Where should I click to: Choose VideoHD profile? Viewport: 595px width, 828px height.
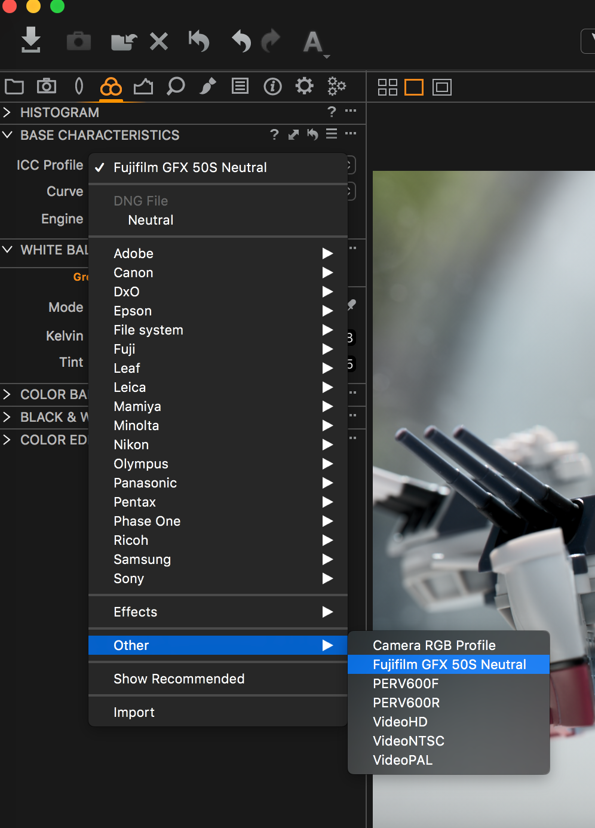pyautogui.click(x=449, y=722)
